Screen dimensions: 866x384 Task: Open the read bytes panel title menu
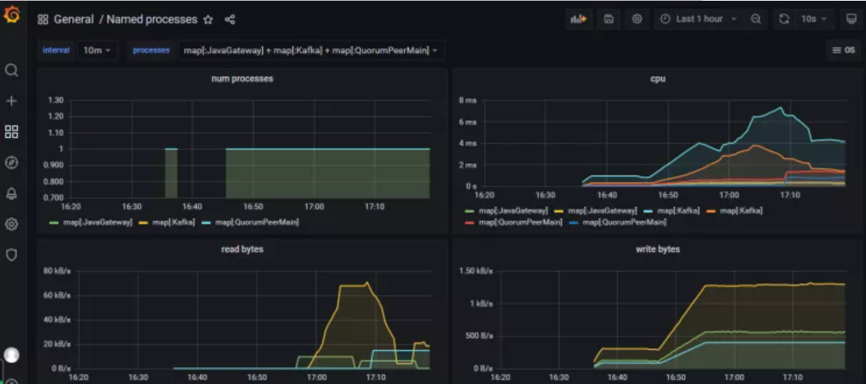coord(242,249)
